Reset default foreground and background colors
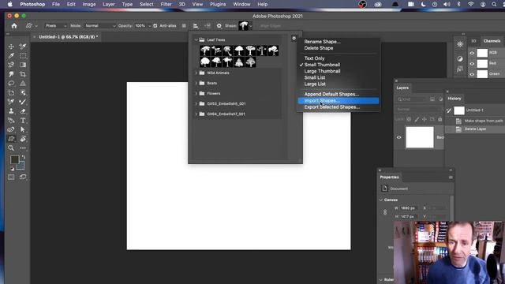This screenshot has width=505, height=284. pos(12,168)
